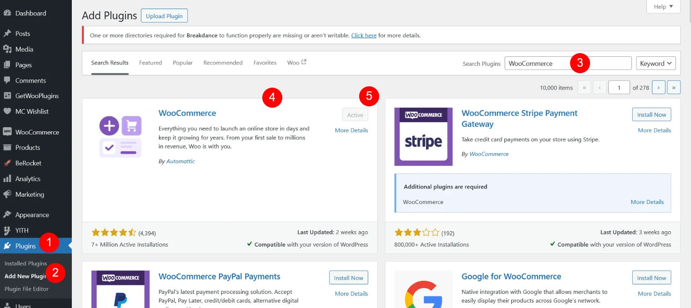Jump to the last results page
691x308 pixels.
674,88
